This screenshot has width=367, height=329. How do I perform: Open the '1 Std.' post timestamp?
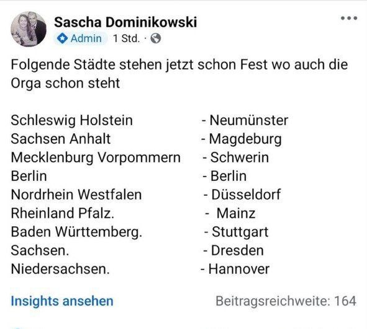click(127, 38)
